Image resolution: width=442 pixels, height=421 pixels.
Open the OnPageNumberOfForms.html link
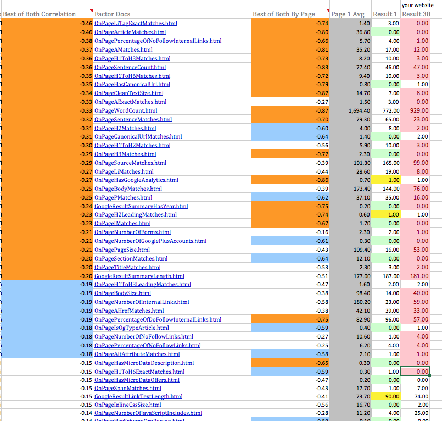point(132,232)
